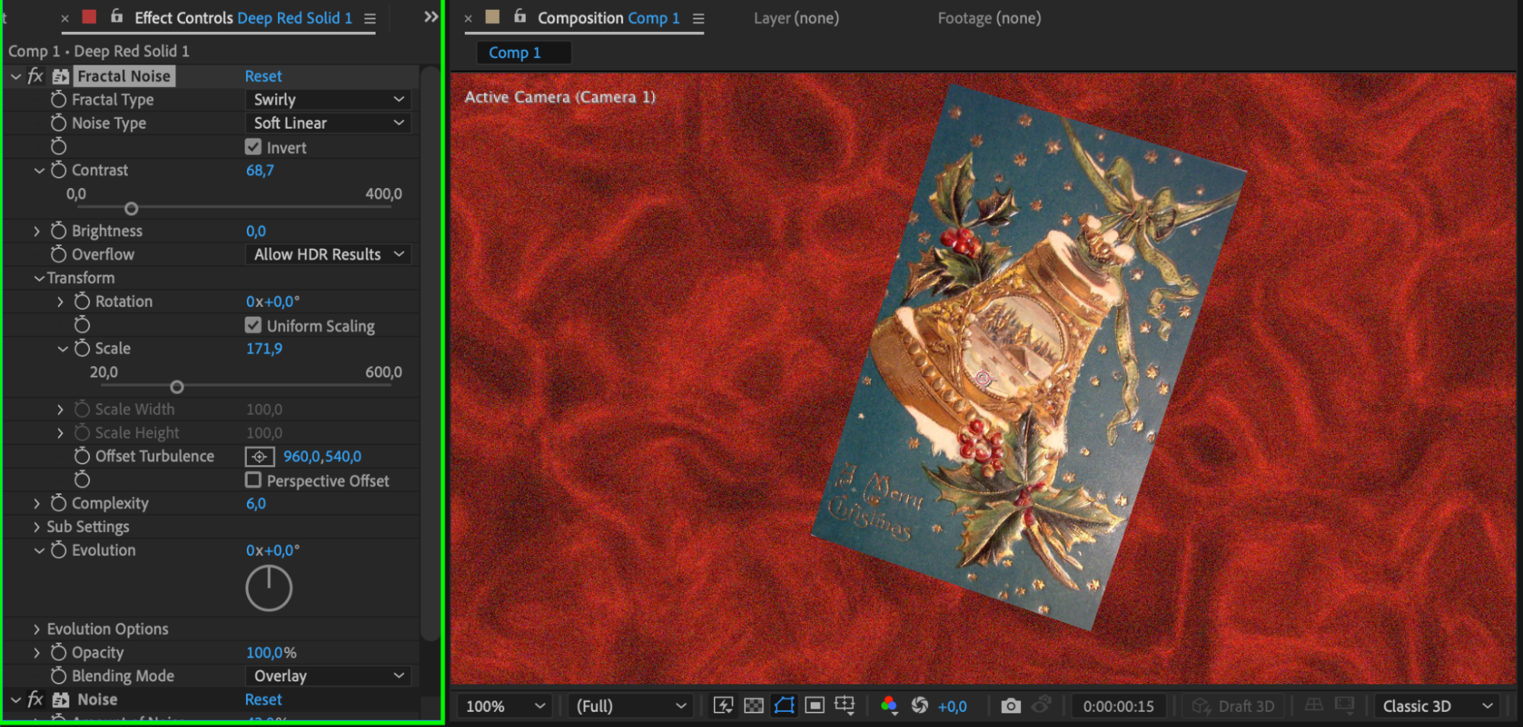Toggle mask and shape path visibility
Screen dimensions: 1523x727
pyautogui.click(x=784, y=706)
